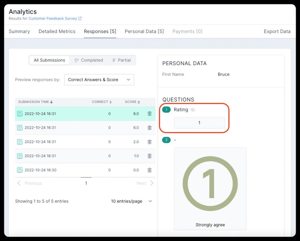Select the question number 2 badge
Viewport: 300px width, 241px height.
(x=166, y=140)
